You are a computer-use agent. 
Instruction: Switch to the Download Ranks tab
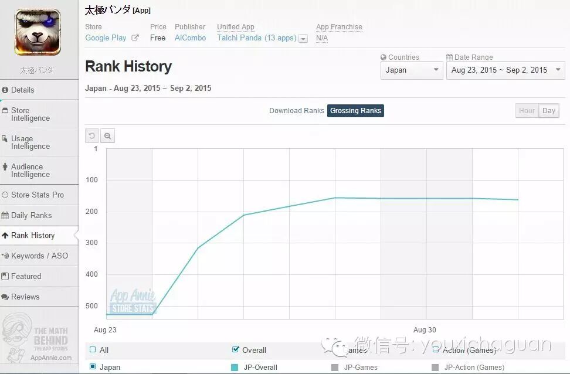[x=296, y=110]
